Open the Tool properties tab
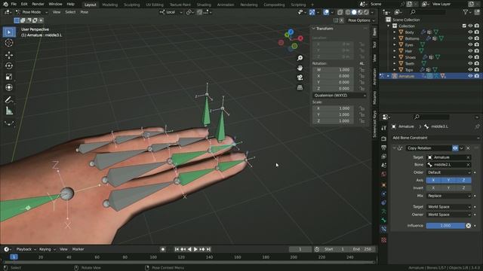The image size is (483, 271). coord(384,129)
